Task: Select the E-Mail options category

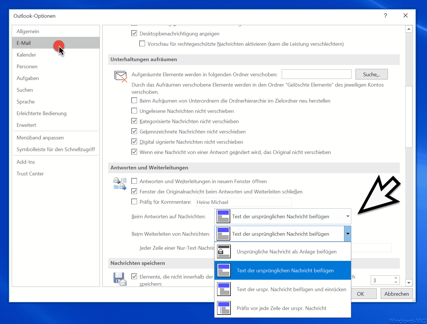Action: [56, 43]
